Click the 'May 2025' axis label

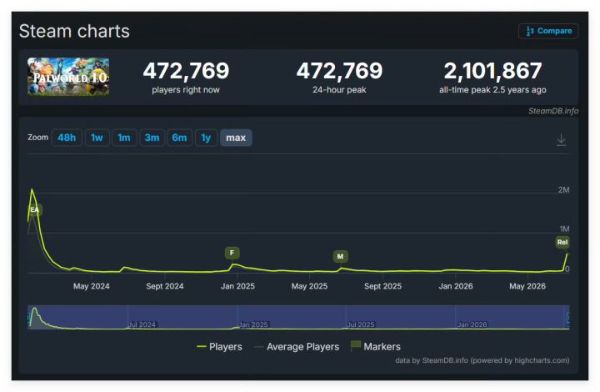click(x=309, y=286)
